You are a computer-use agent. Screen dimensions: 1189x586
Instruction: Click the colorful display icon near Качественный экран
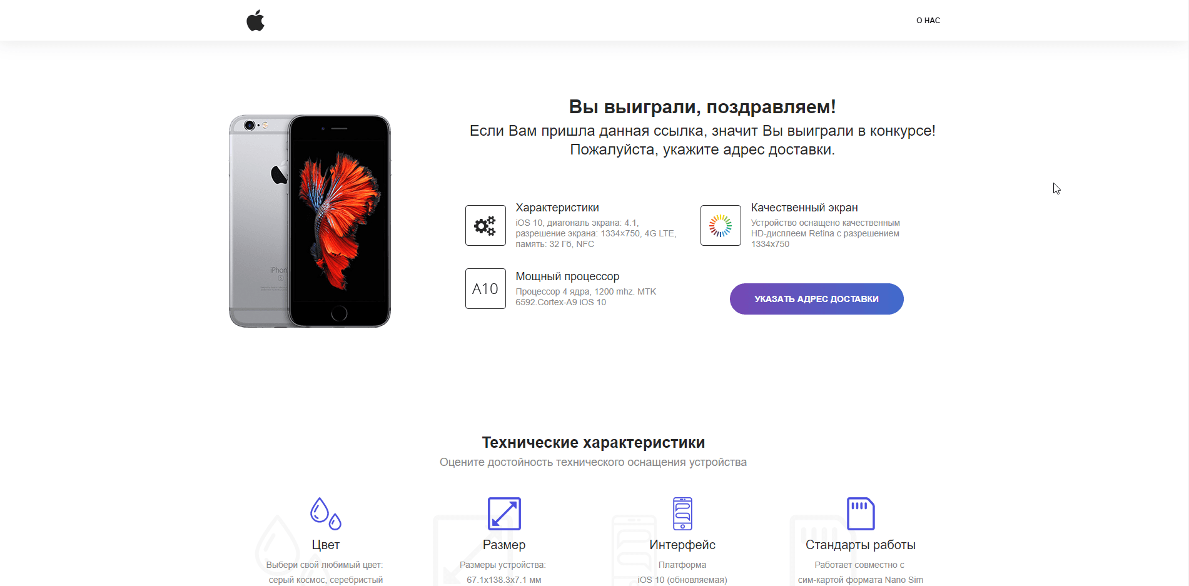click(x=720, y=225)
